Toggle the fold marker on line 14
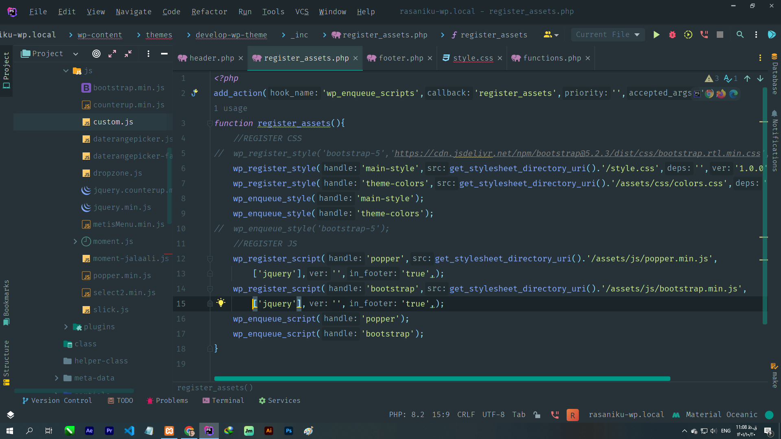This screenshot has height=439, width=781. click(x=210, y=289)
